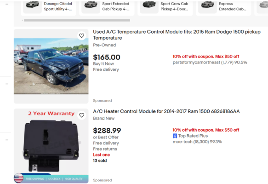Collapse lower sidebar filter section dash

[x=7, y=140]
